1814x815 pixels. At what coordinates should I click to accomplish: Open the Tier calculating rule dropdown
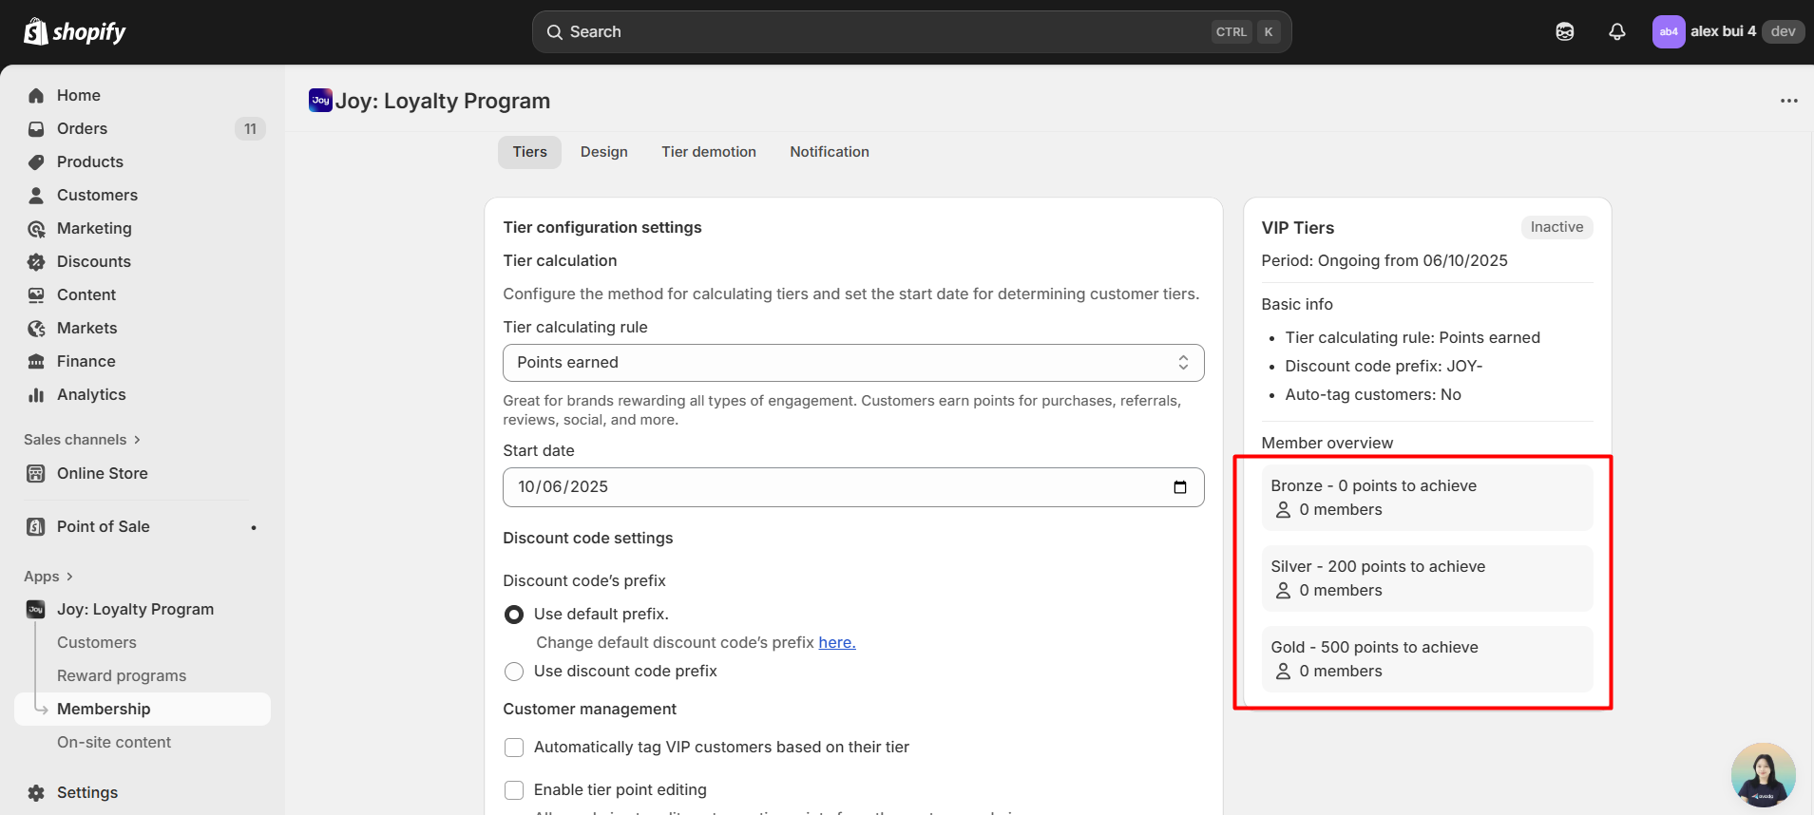tap(852, 363)
